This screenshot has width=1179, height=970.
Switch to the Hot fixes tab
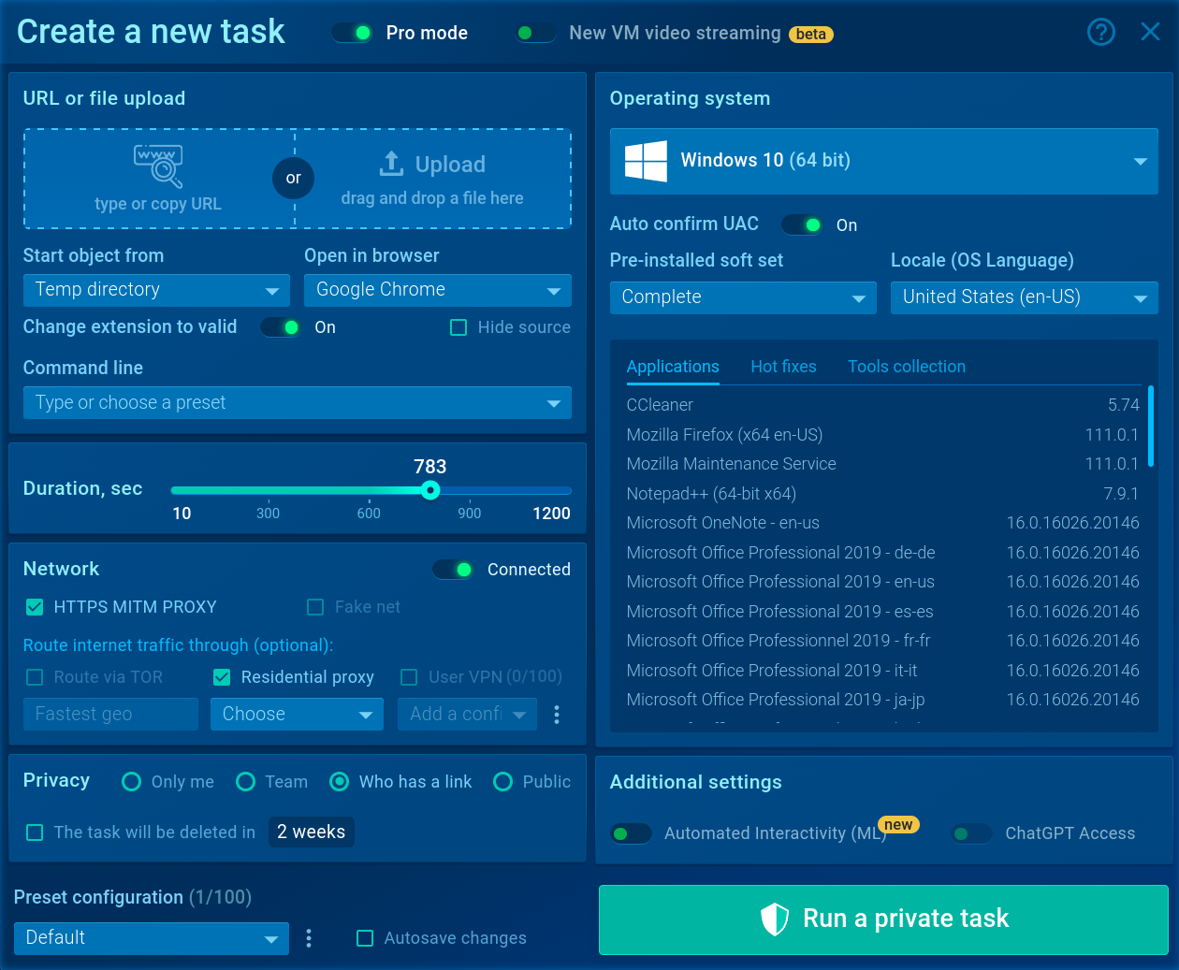click(x=783, y=367)
